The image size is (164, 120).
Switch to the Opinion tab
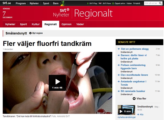(66, 24)
